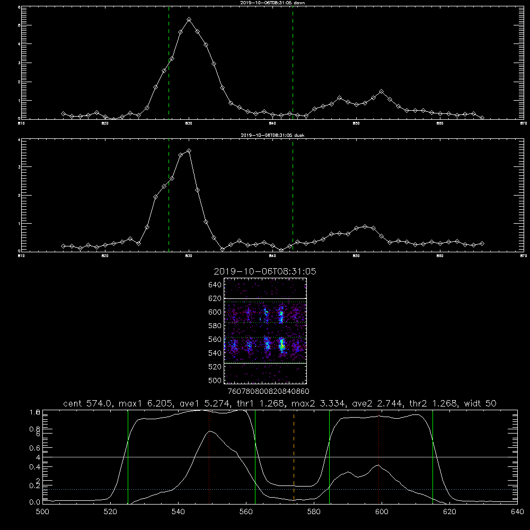Click the 500 y-axis label beside the spectrogram

[215, 381]
